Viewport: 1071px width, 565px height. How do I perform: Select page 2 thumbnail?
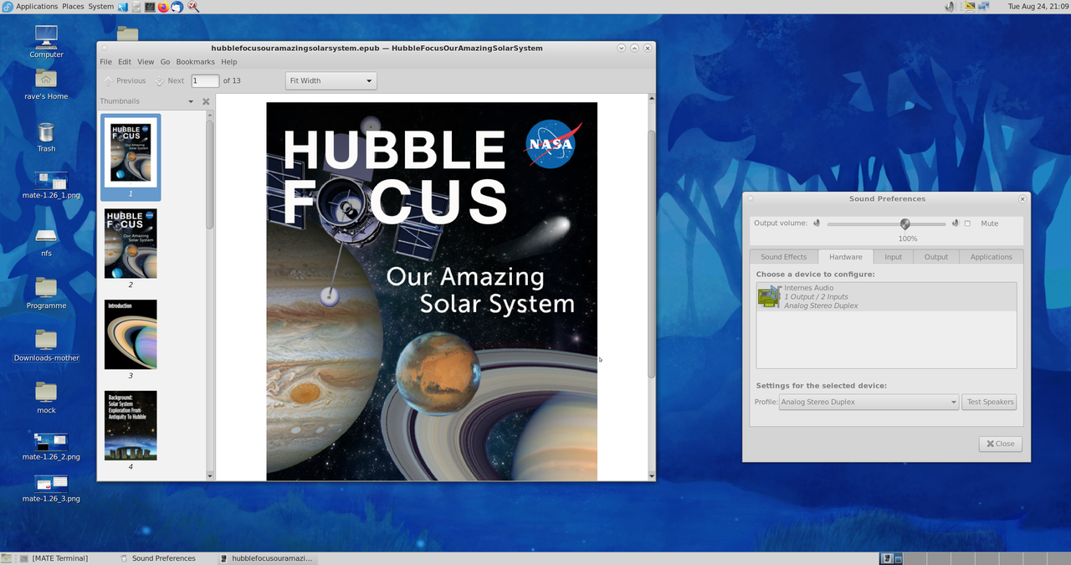point(131,244)
